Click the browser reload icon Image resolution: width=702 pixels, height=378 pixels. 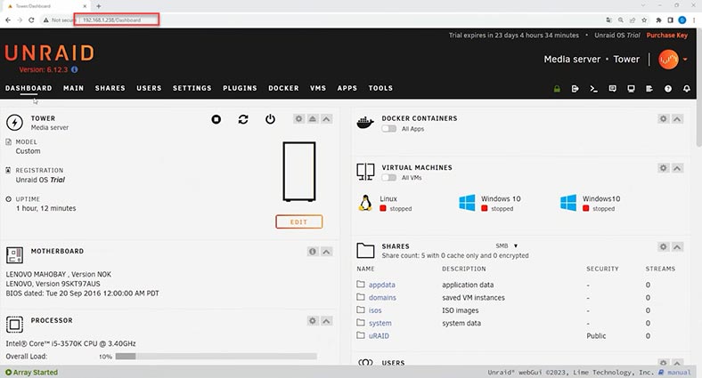click(x=31, y=20)
